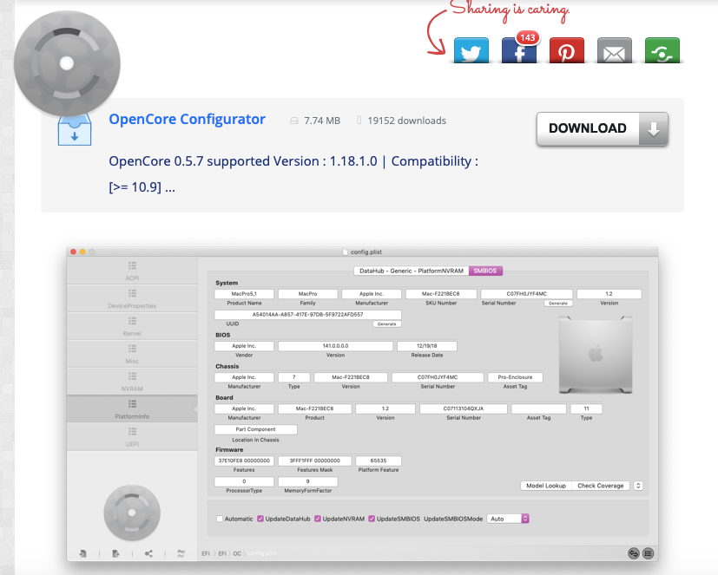Click config.plist in the path bar
The height and width of the screenshot is (575, 718).
(x=262, y=553)
